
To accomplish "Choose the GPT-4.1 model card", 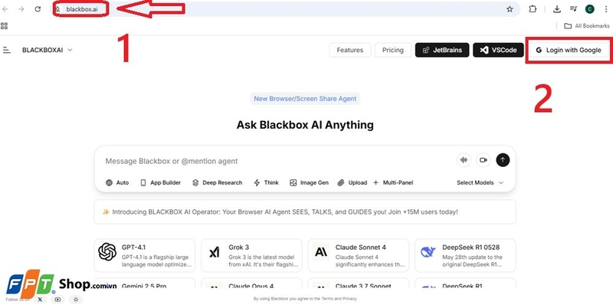I will [145, 255].
